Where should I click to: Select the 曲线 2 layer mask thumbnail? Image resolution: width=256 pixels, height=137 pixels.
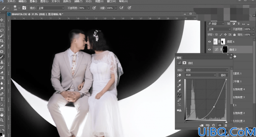point(225,50)
